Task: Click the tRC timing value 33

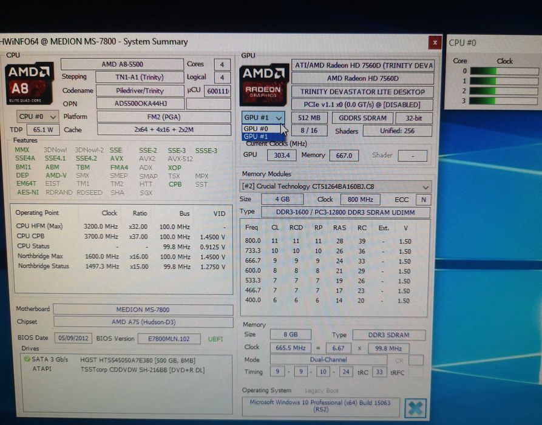Action: coord(379,372)
